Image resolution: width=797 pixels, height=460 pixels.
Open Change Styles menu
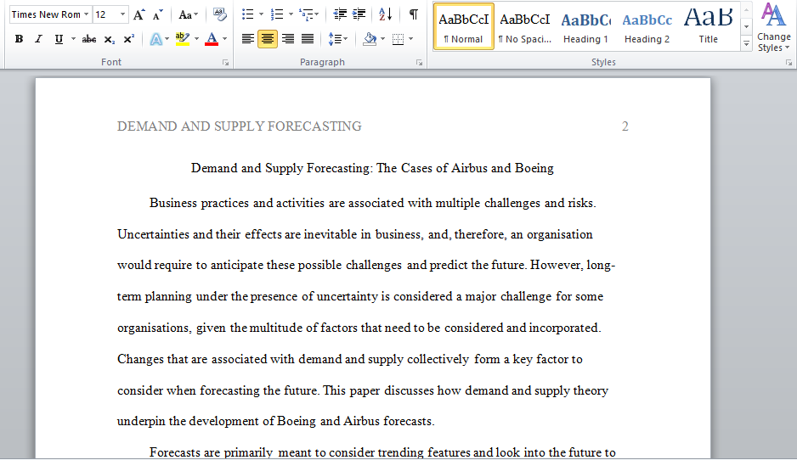point(773,28)
